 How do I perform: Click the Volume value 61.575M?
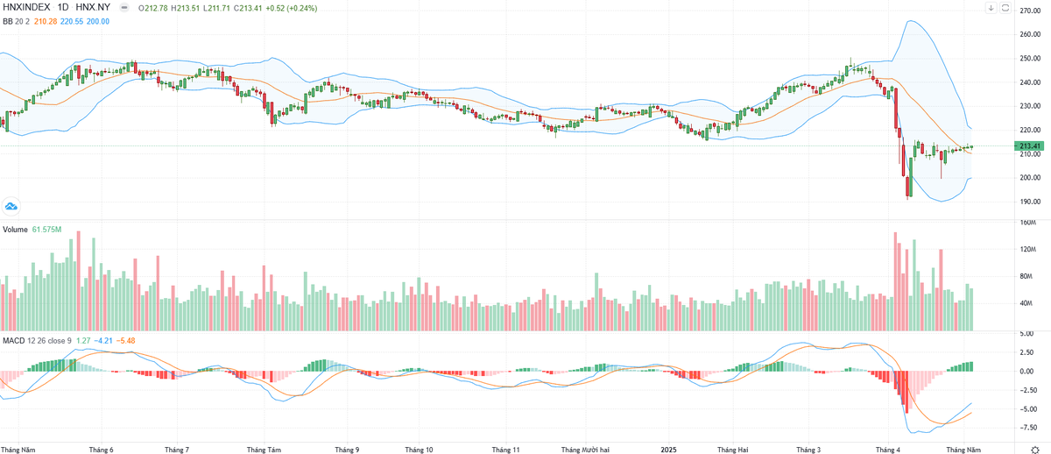[46, 229]
